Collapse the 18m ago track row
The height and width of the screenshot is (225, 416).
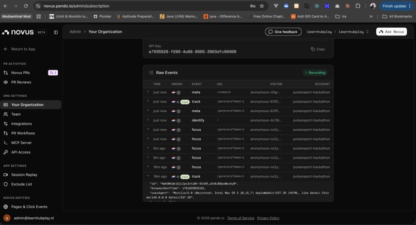[x=148, y=176]
